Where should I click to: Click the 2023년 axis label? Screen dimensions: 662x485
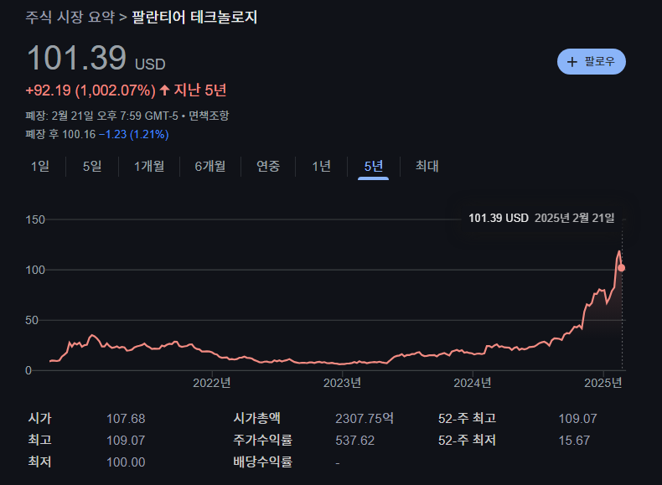pyautogui.click(x=342, y=383)
